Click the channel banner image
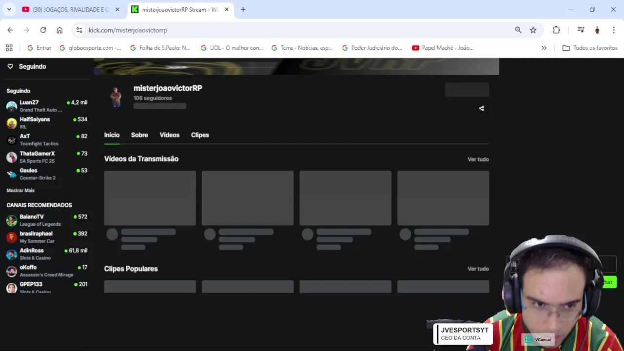Image resolution: width=624 pixels, height=351 pixels. [x=296, y=66]
